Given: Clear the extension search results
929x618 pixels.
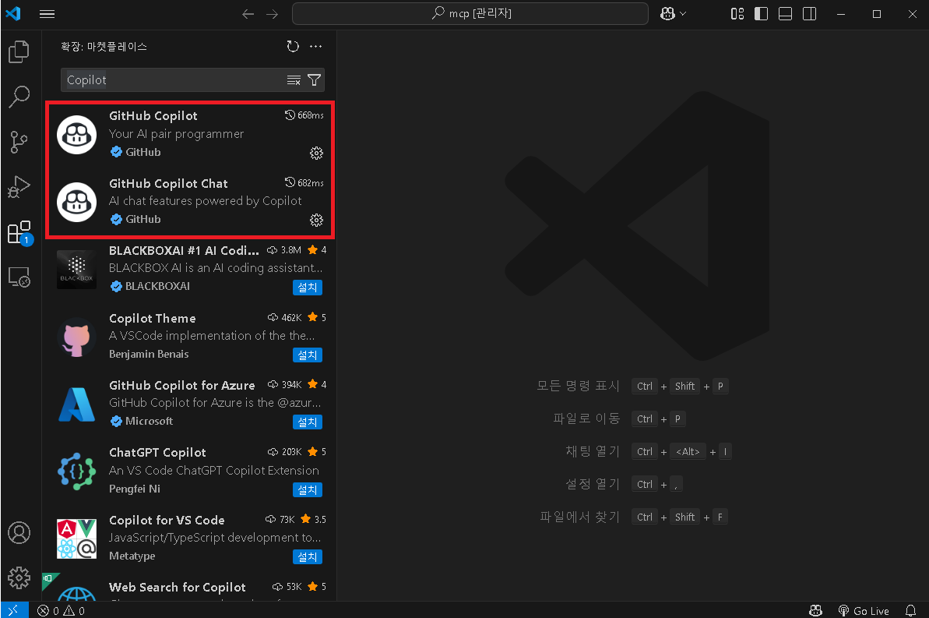Looking at the screenshot, I should (x=294, y=80).
